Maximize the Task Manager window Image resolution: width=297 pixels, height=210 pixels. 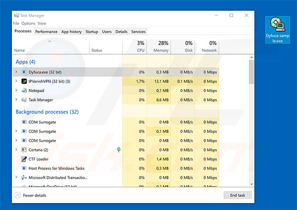[231, 15]
